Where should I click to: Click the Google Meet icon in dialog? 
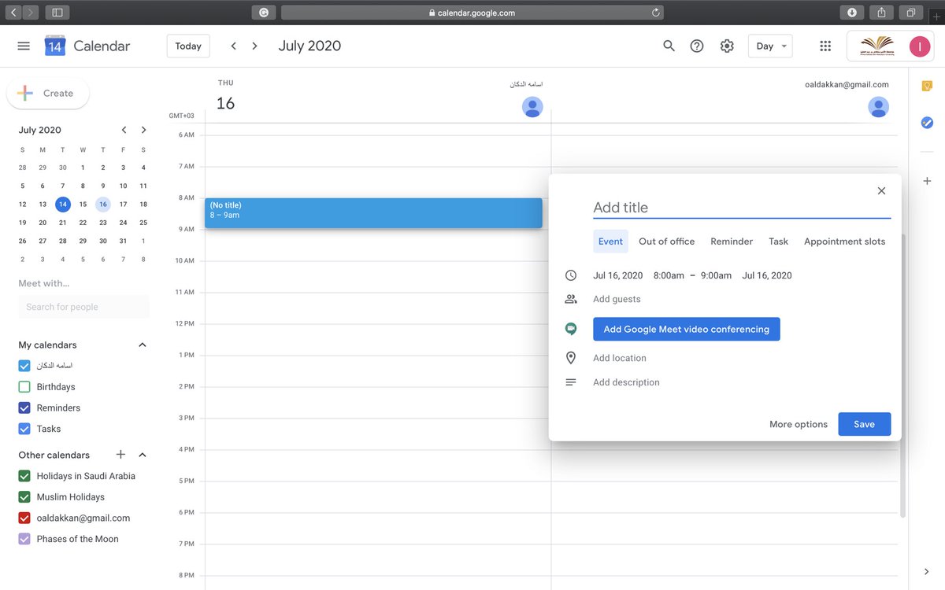tap(571, 329)
